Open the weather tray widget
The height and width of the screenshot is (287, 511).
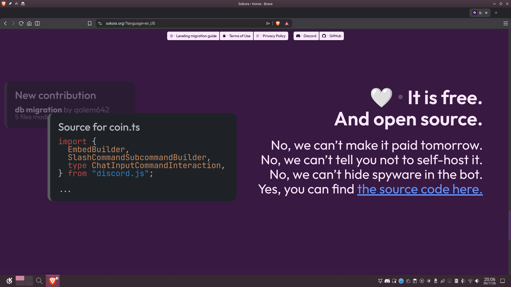tap(408, 281)
